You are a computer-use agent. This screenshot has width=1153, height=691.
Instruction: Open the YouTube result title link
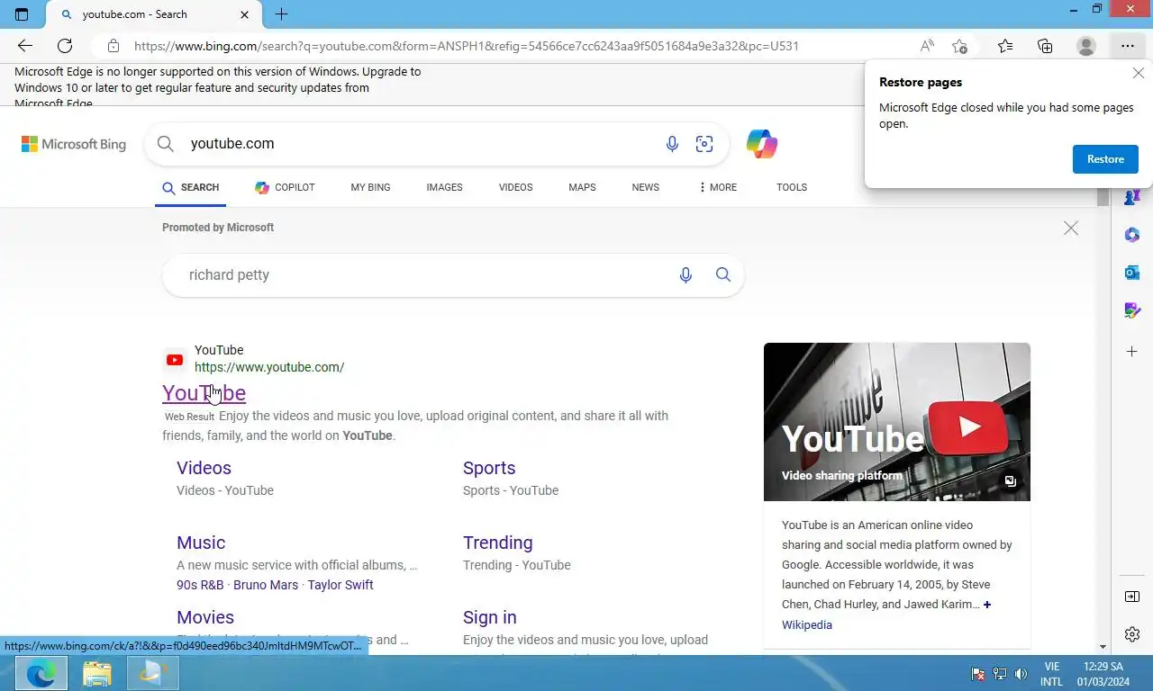pos(204,393)
